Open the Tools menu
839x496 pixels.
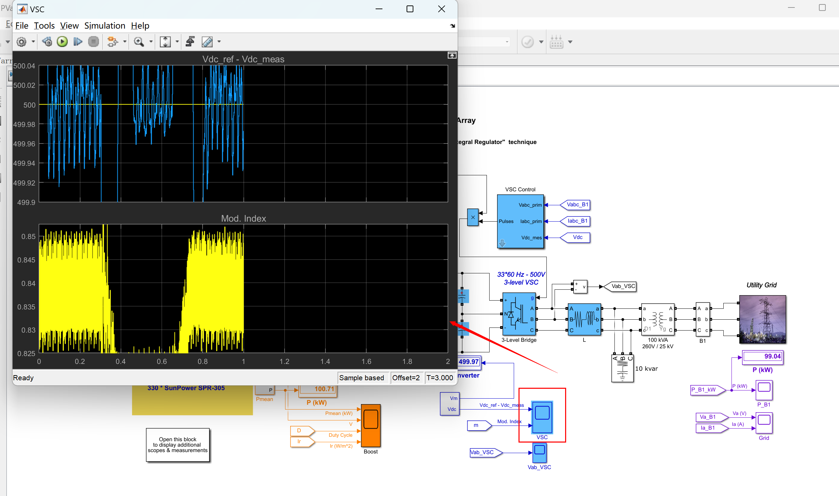(44, 26)
